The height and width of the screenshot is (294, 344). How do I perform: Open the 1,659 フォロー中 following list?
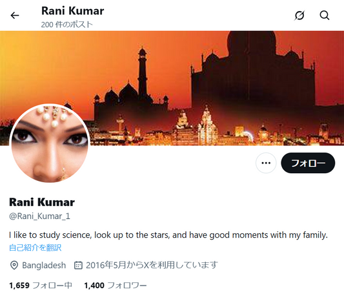tap(41, 286)
